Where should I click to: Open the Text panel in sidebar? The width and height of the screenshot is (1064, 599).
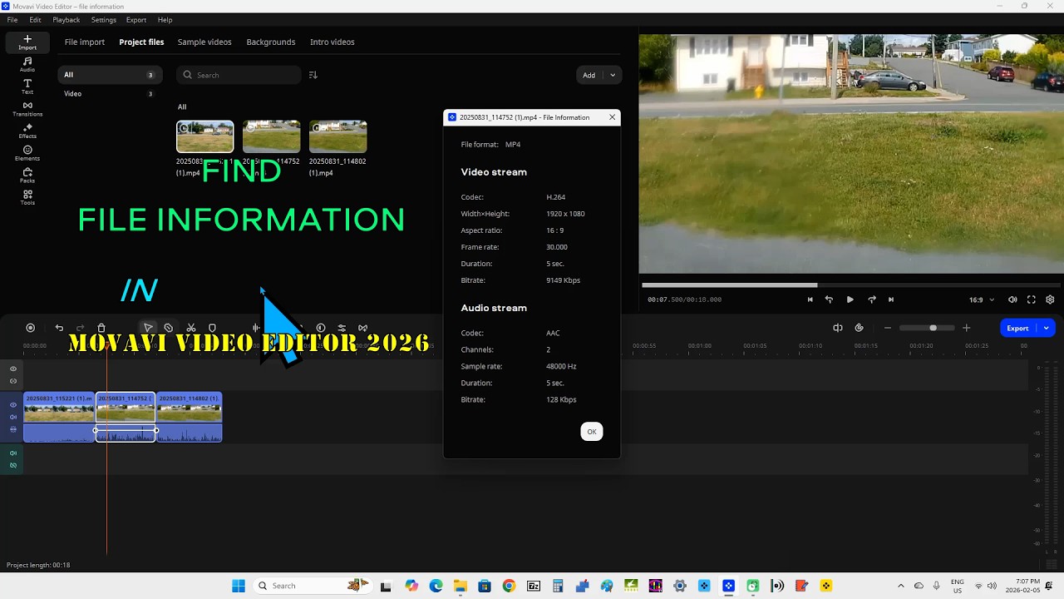[27, 87]
